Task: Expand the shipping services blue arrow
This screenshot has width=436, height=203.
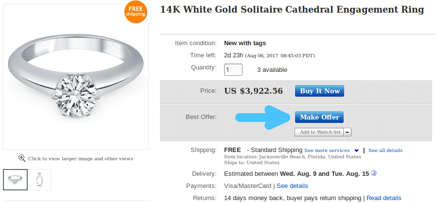Action: coord(356,151)
